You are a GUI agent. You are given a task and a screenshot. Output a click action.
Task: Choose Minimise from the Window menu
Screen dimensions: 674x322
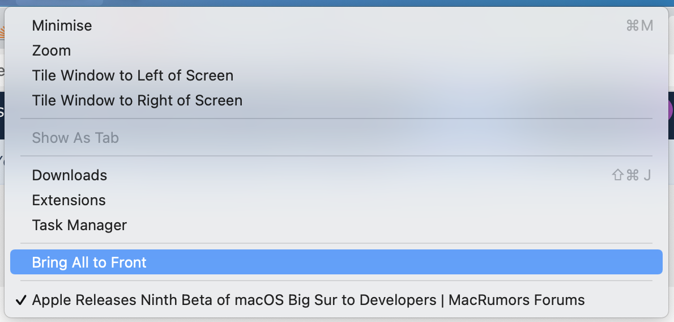click(62, 26)
